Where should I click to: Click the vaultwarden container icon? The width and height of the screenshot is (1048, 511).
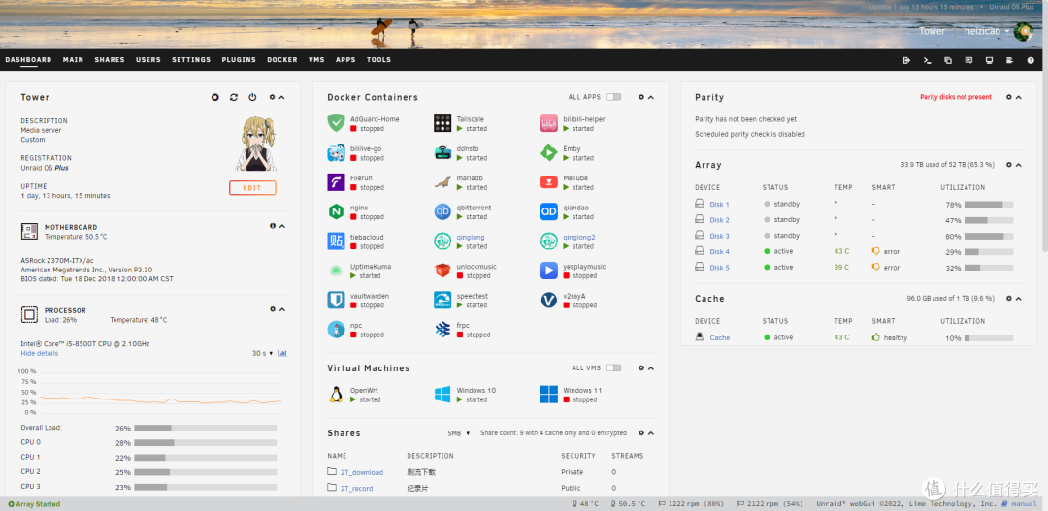336,300
